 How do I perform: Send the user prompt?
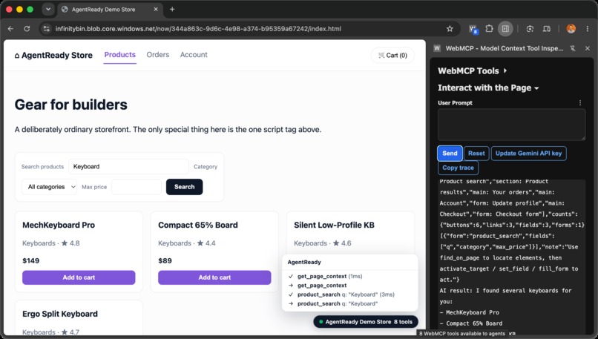(450, 154)
